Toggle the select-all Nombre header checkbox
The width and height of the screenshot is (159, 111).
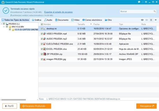[x=42, y=24]
